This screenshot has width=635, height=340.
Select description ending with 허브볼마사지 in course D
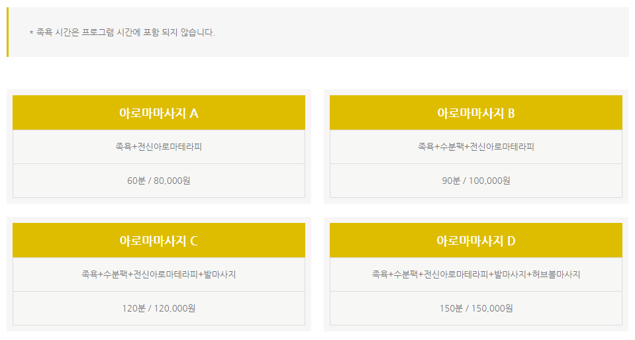coord(476,275)
